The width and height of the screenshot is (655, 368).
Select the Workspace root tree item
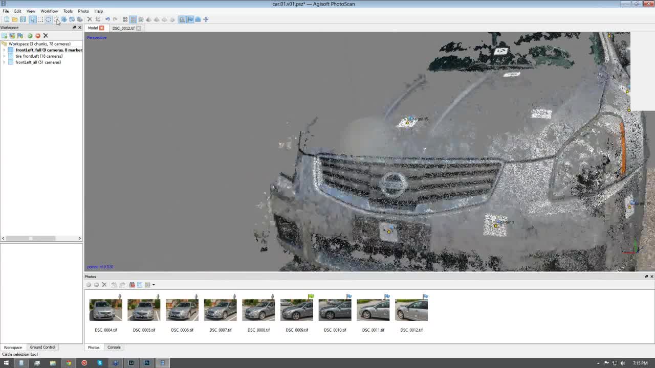pos(39,44)
